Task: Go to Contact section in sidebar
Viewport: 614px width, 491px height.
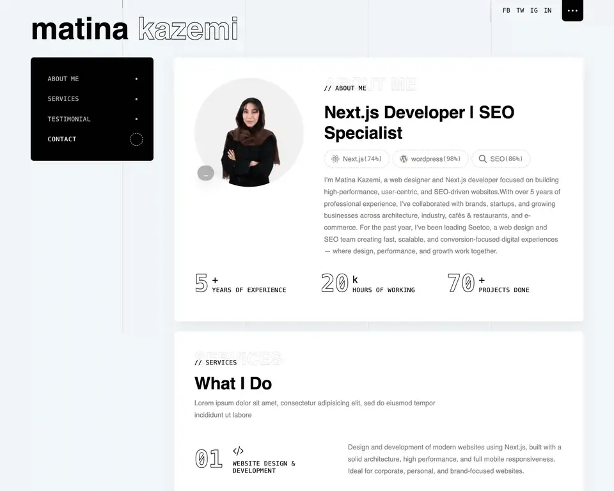Action: point(62,139)
